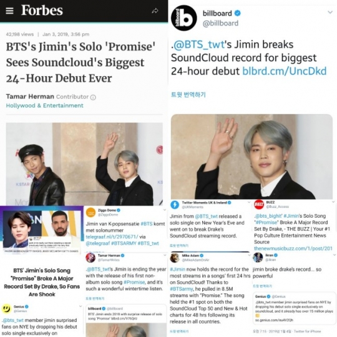This screenshot has height=337, width=337.
Task: Open the Forbes hamburger menu
Action: (x=9, y=11)
